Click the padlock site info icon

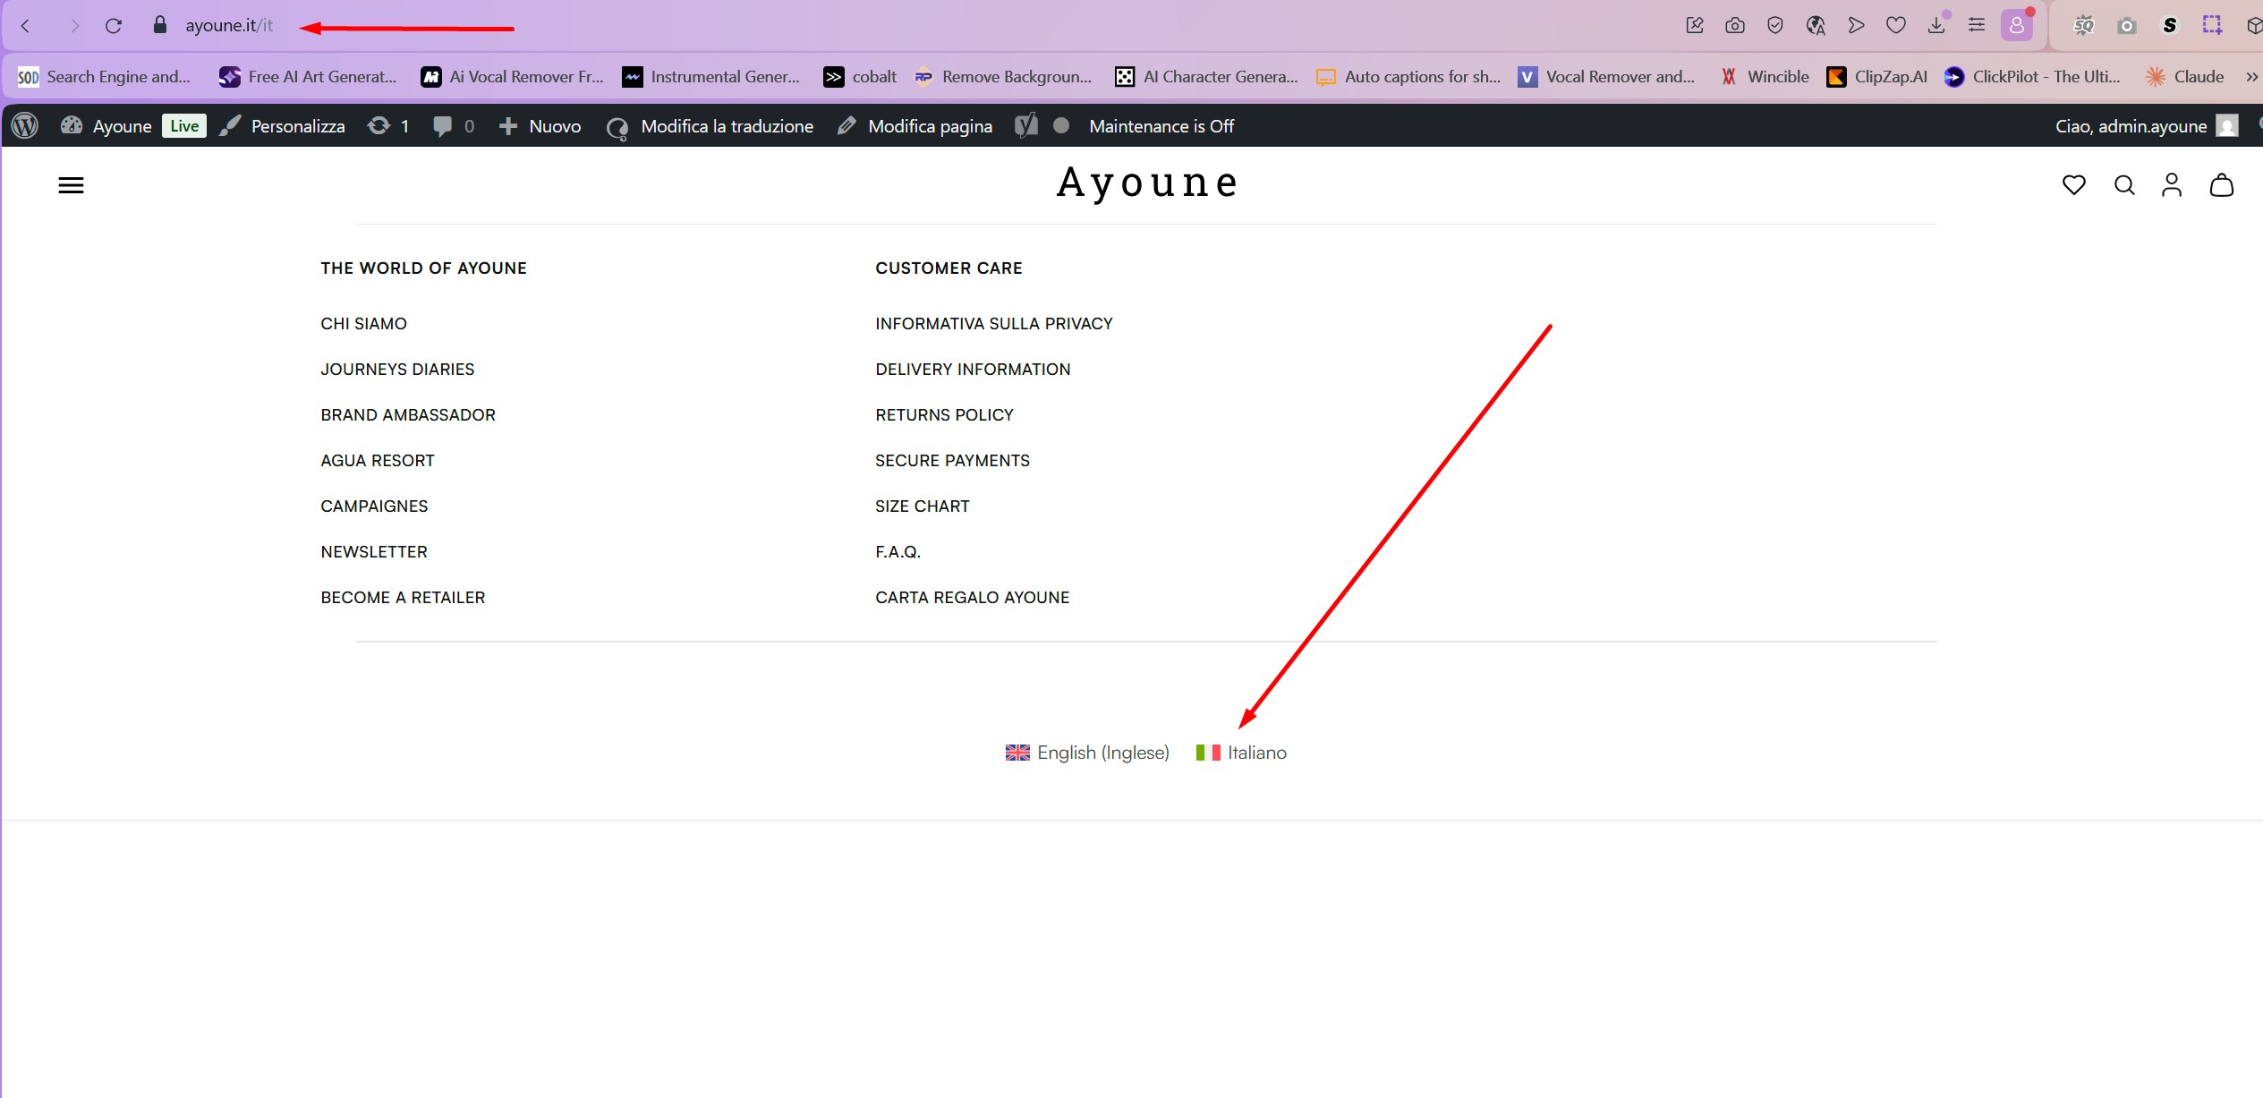(x=160, y=25)
